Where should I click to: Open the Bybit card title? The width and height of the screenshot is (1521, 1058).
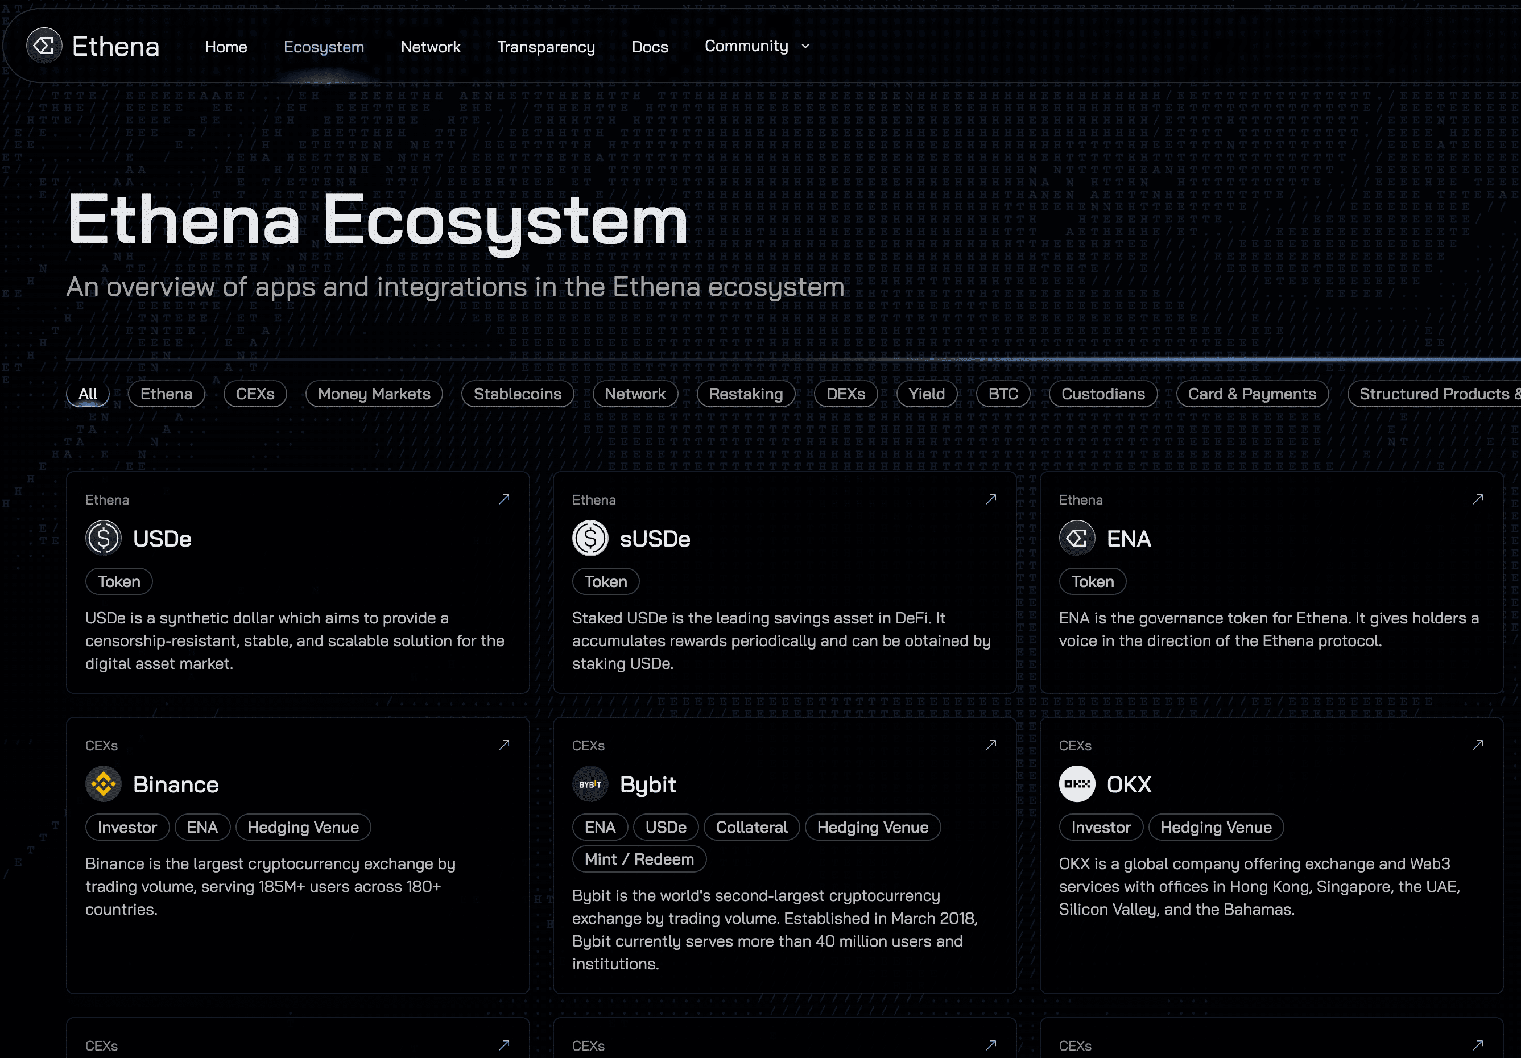(648, 784)
